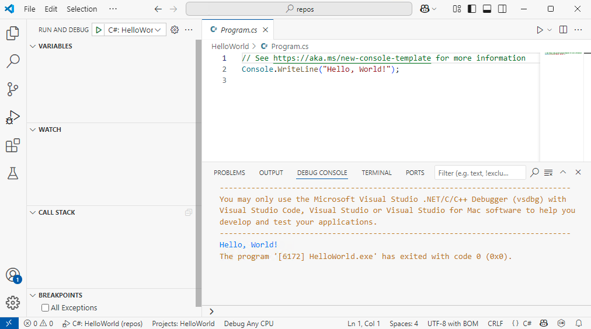591x329 pixels.
Task: Switch to the PORTS panel tab
Action: pyautogui.click(x=415, y=173)
